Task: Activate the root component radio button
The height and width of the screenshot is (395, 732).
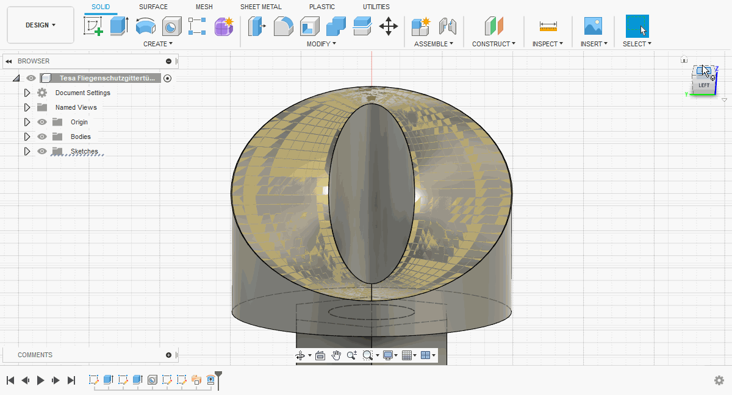Action: tap(168, 78)
